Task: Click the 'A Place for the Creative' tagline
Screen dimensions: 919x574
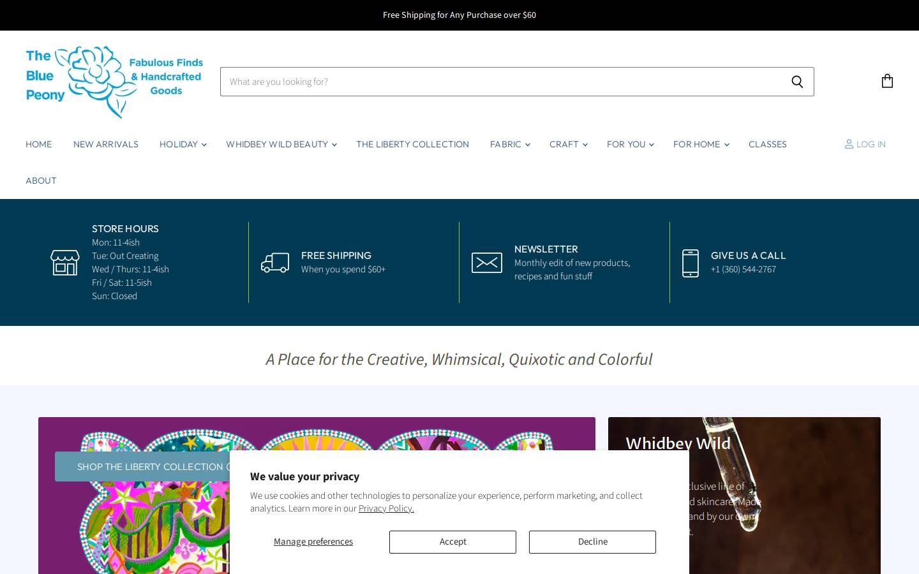Action: coord(459,359)
